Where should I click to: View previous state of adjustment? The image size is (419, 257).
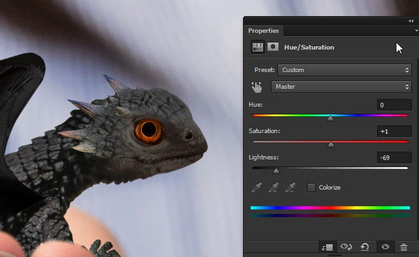point(346,247)
